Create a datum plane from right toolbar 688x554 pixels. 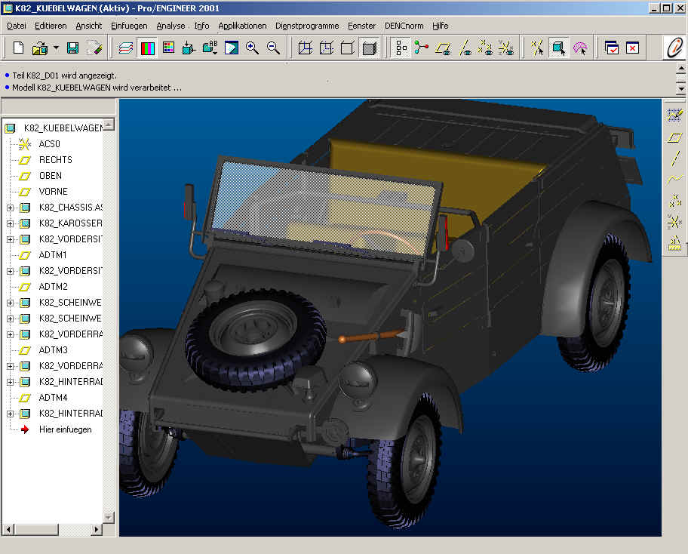pos(675,138)
